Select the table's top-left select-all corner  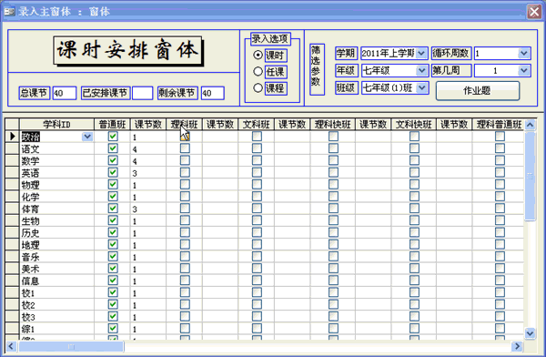click(x=12, y=125)
